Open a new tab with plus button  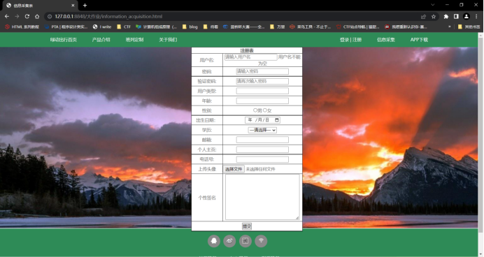pyautogui.click(x=85, y=6)
